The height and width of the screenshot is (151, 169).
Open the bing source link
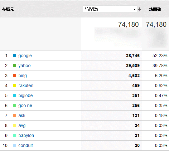22,76
